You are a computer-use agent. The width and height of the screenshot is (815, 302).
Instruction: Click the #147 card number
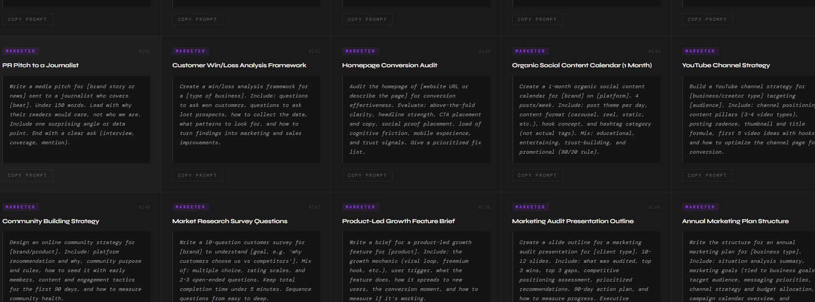[314, 208]
